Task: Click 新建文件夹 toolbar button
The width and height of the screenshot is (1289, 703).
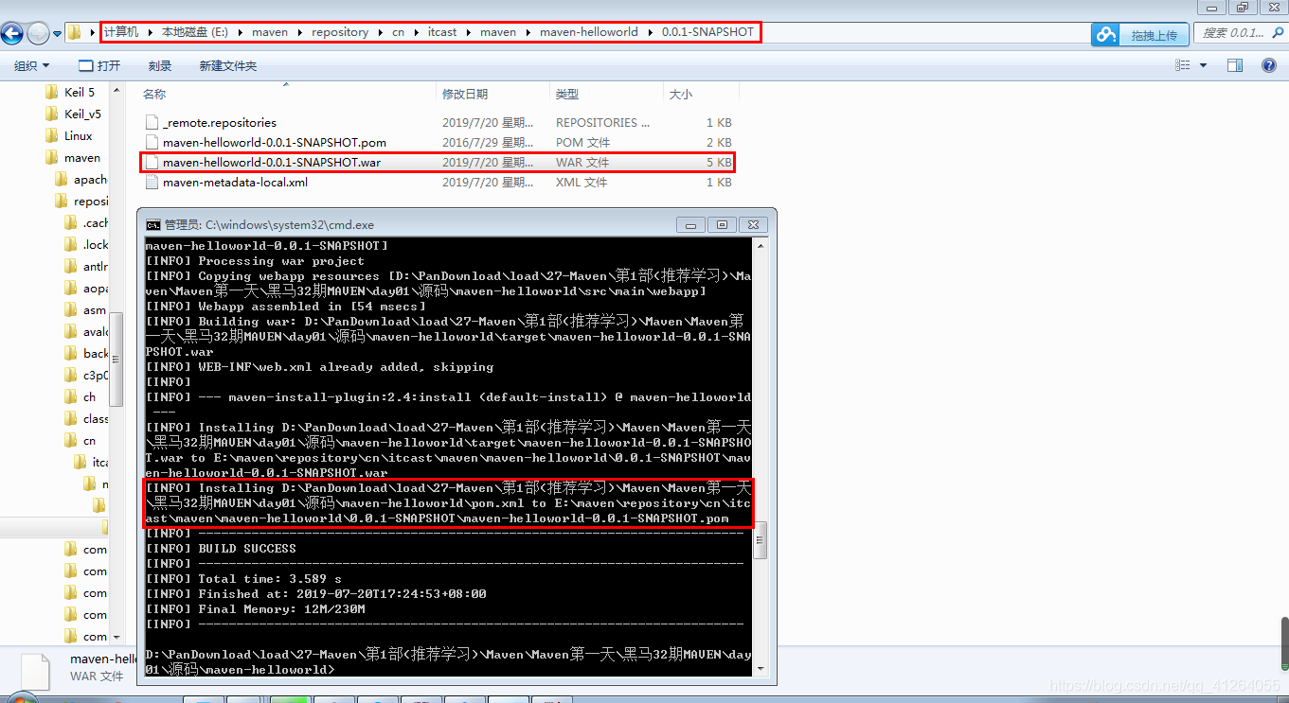Action: [x=228, y=66]
